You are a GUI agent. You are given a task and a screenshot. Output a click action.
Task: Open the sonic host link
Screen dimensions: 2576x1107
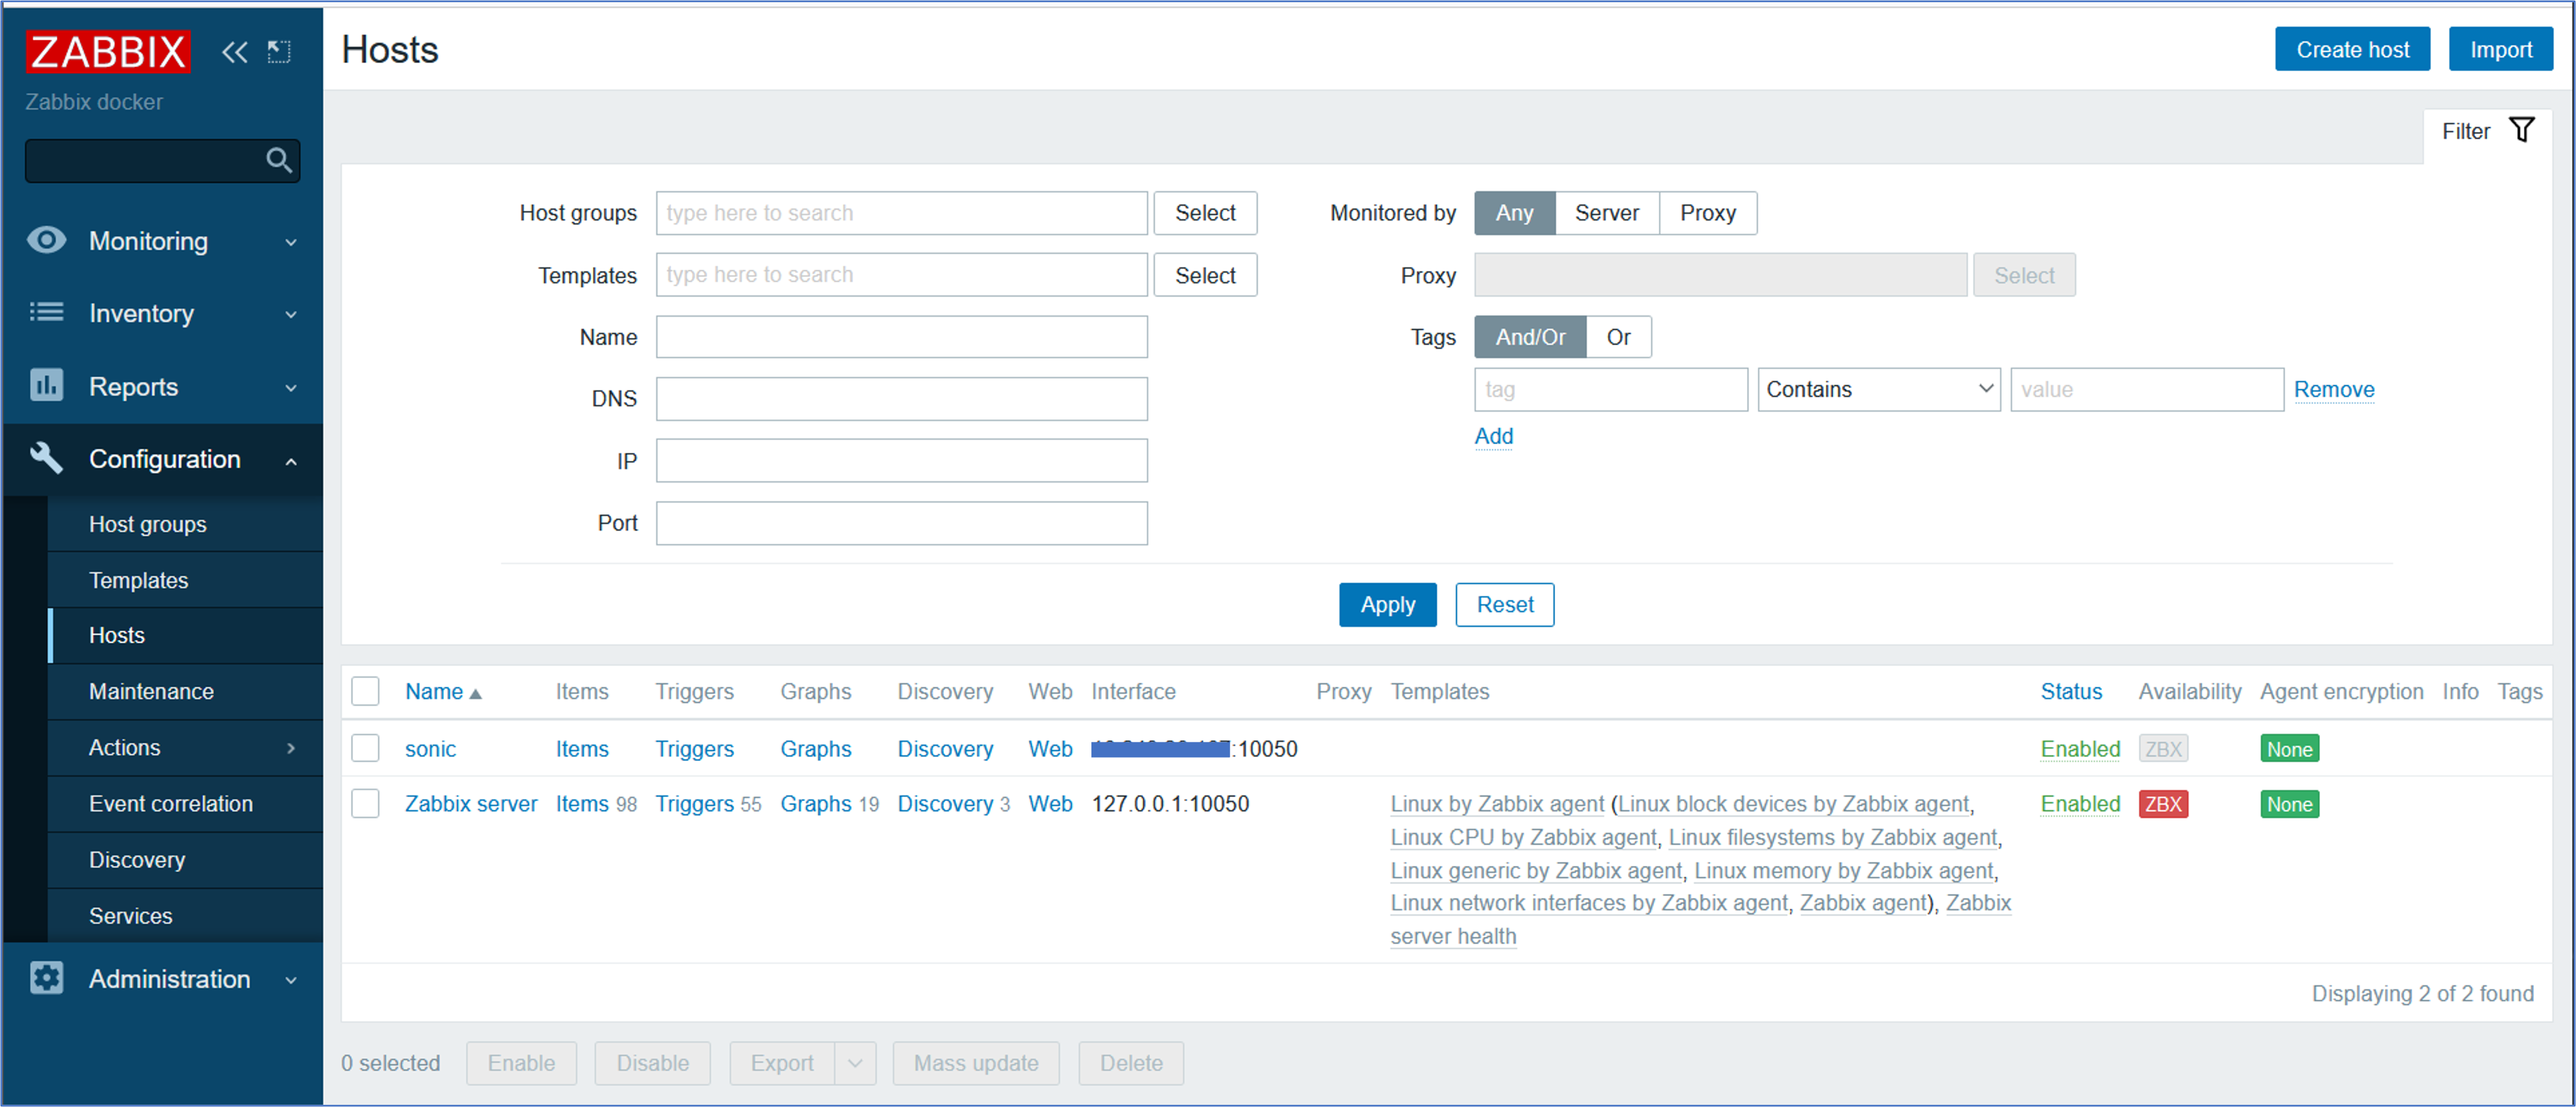point(430,749)
